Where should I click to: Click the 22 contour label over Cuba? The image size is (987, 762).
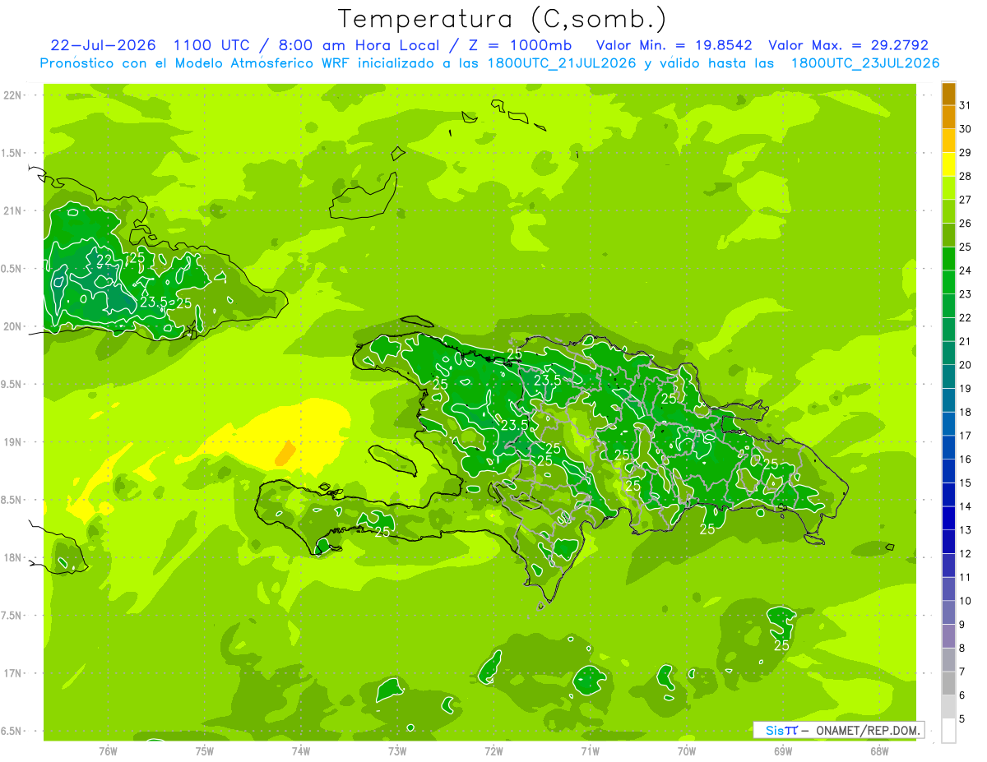pos(104,260)
